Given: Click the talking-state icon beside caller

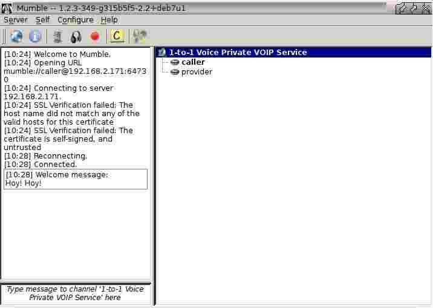Looking at the screenshot, I should pyautogui.click(x=175, y=62).
